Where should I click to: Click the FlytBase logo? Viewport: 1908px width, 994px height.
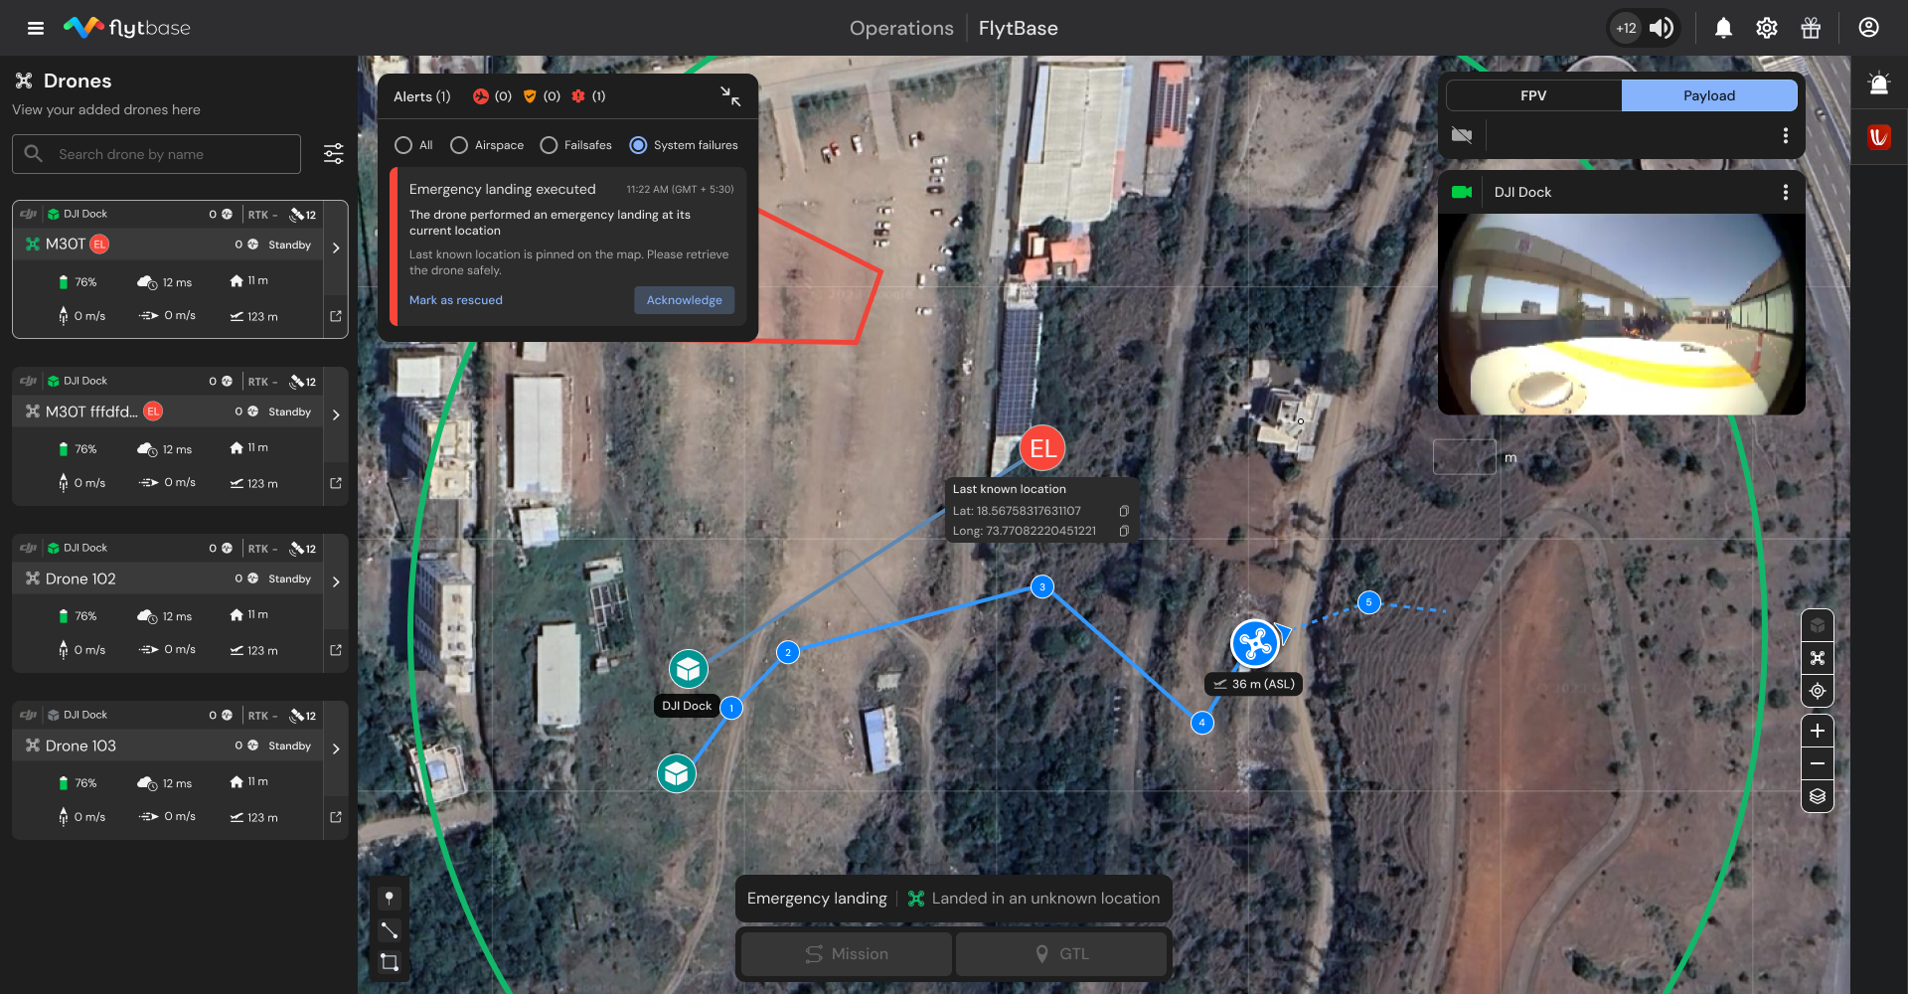point(127,28)
